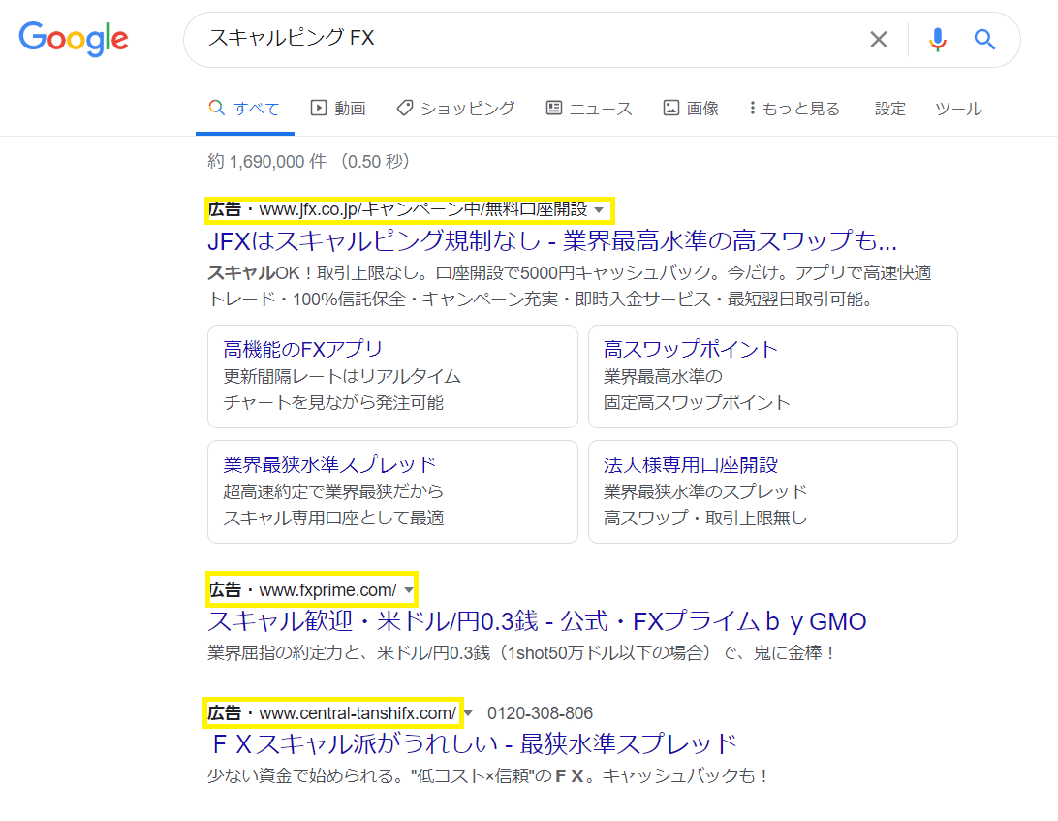
Task: Open the 業界最狭水準スプレッド sitelink
Action: click(329, 464)
